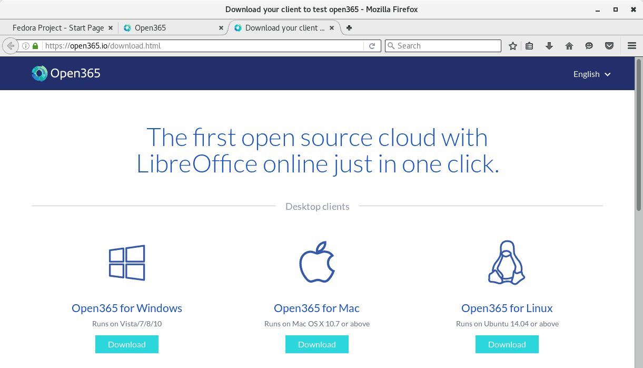This screenshot has width=643, height=368.
Task: Open the Open365 for Mac link
Action: [x=317, y=308]
